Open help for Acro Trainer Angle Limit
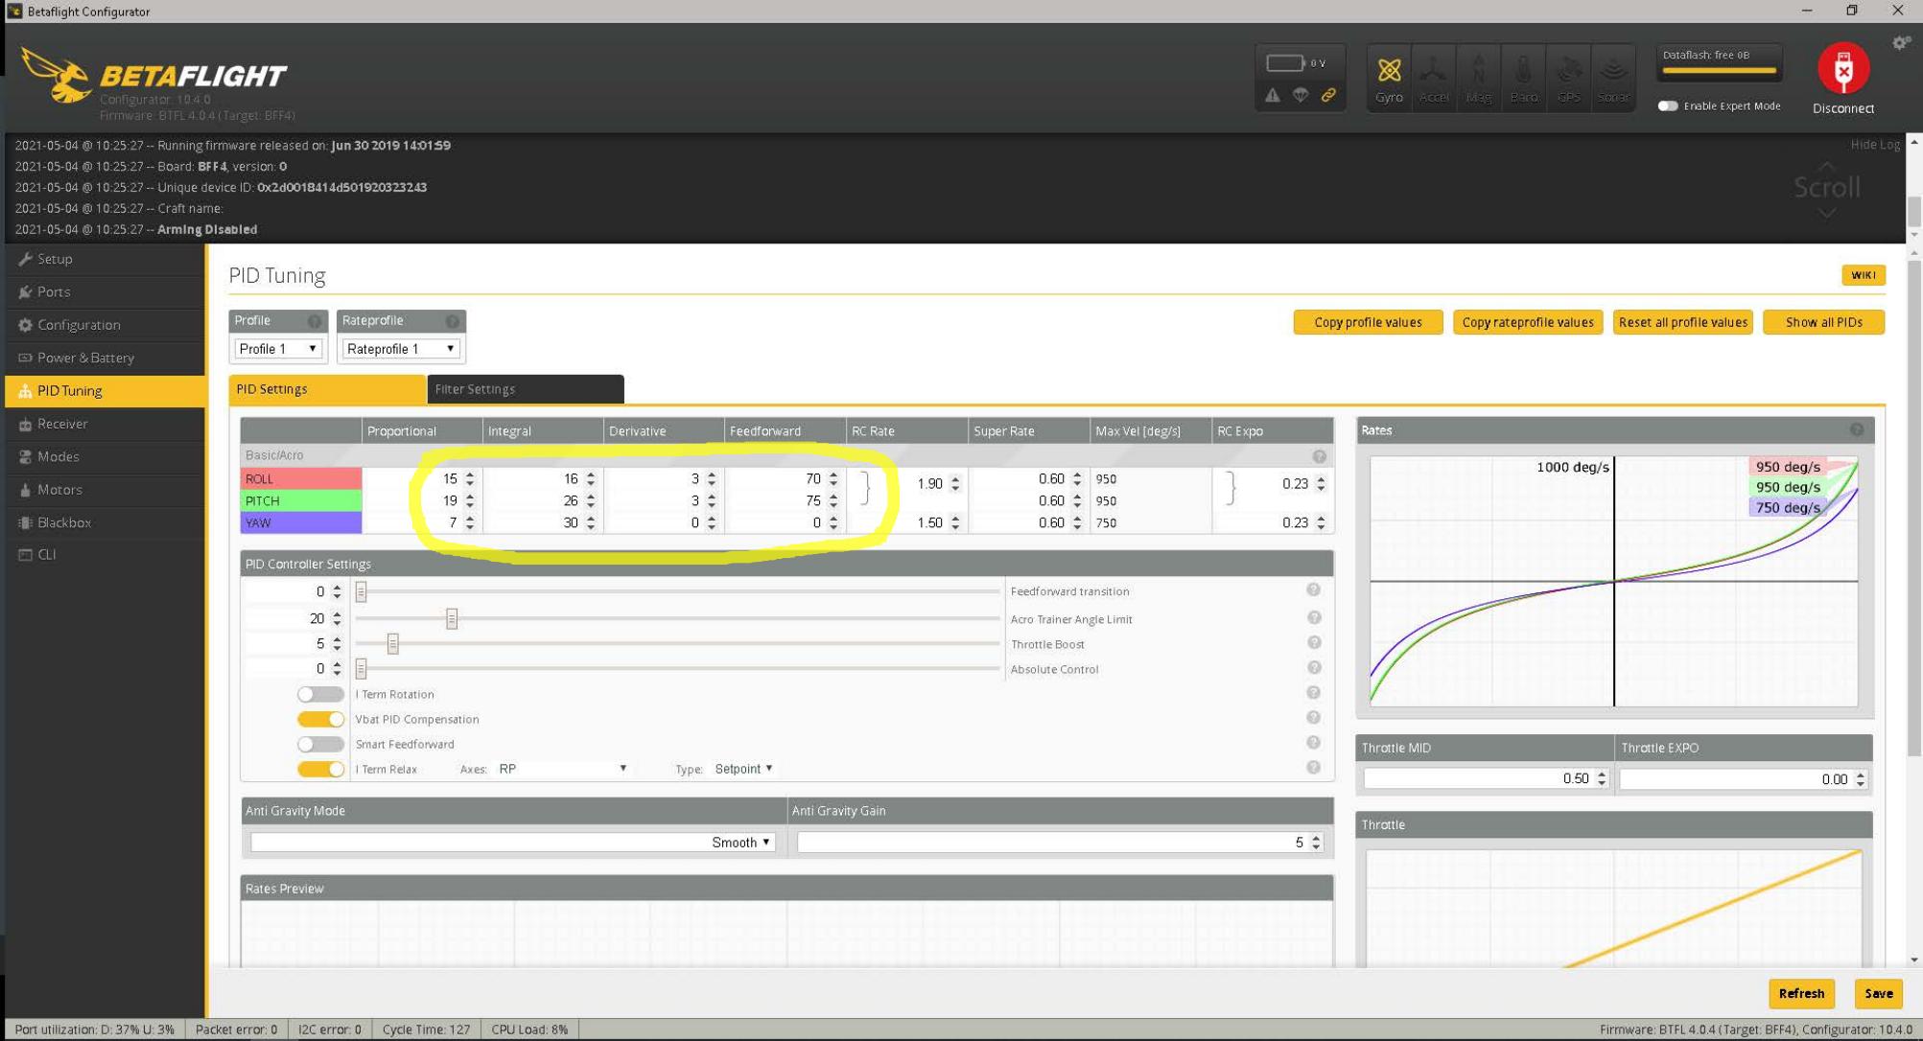 (x=1313, y=618)
